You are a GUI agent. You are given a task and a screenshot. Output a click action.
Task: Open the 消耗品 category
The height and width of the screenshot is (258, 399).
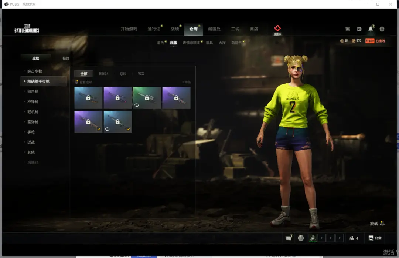point(33,162)
